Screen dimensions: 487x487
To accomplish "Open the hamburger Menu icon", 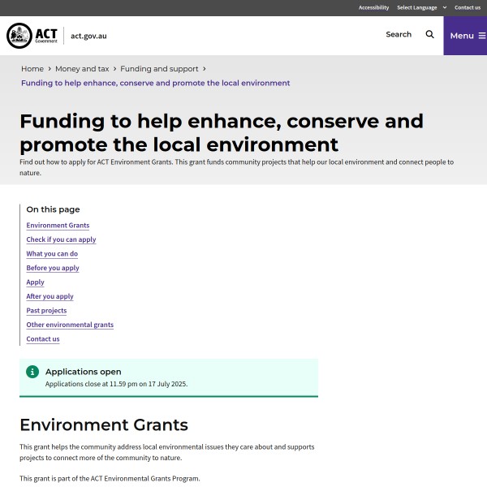I will (481, 36).
